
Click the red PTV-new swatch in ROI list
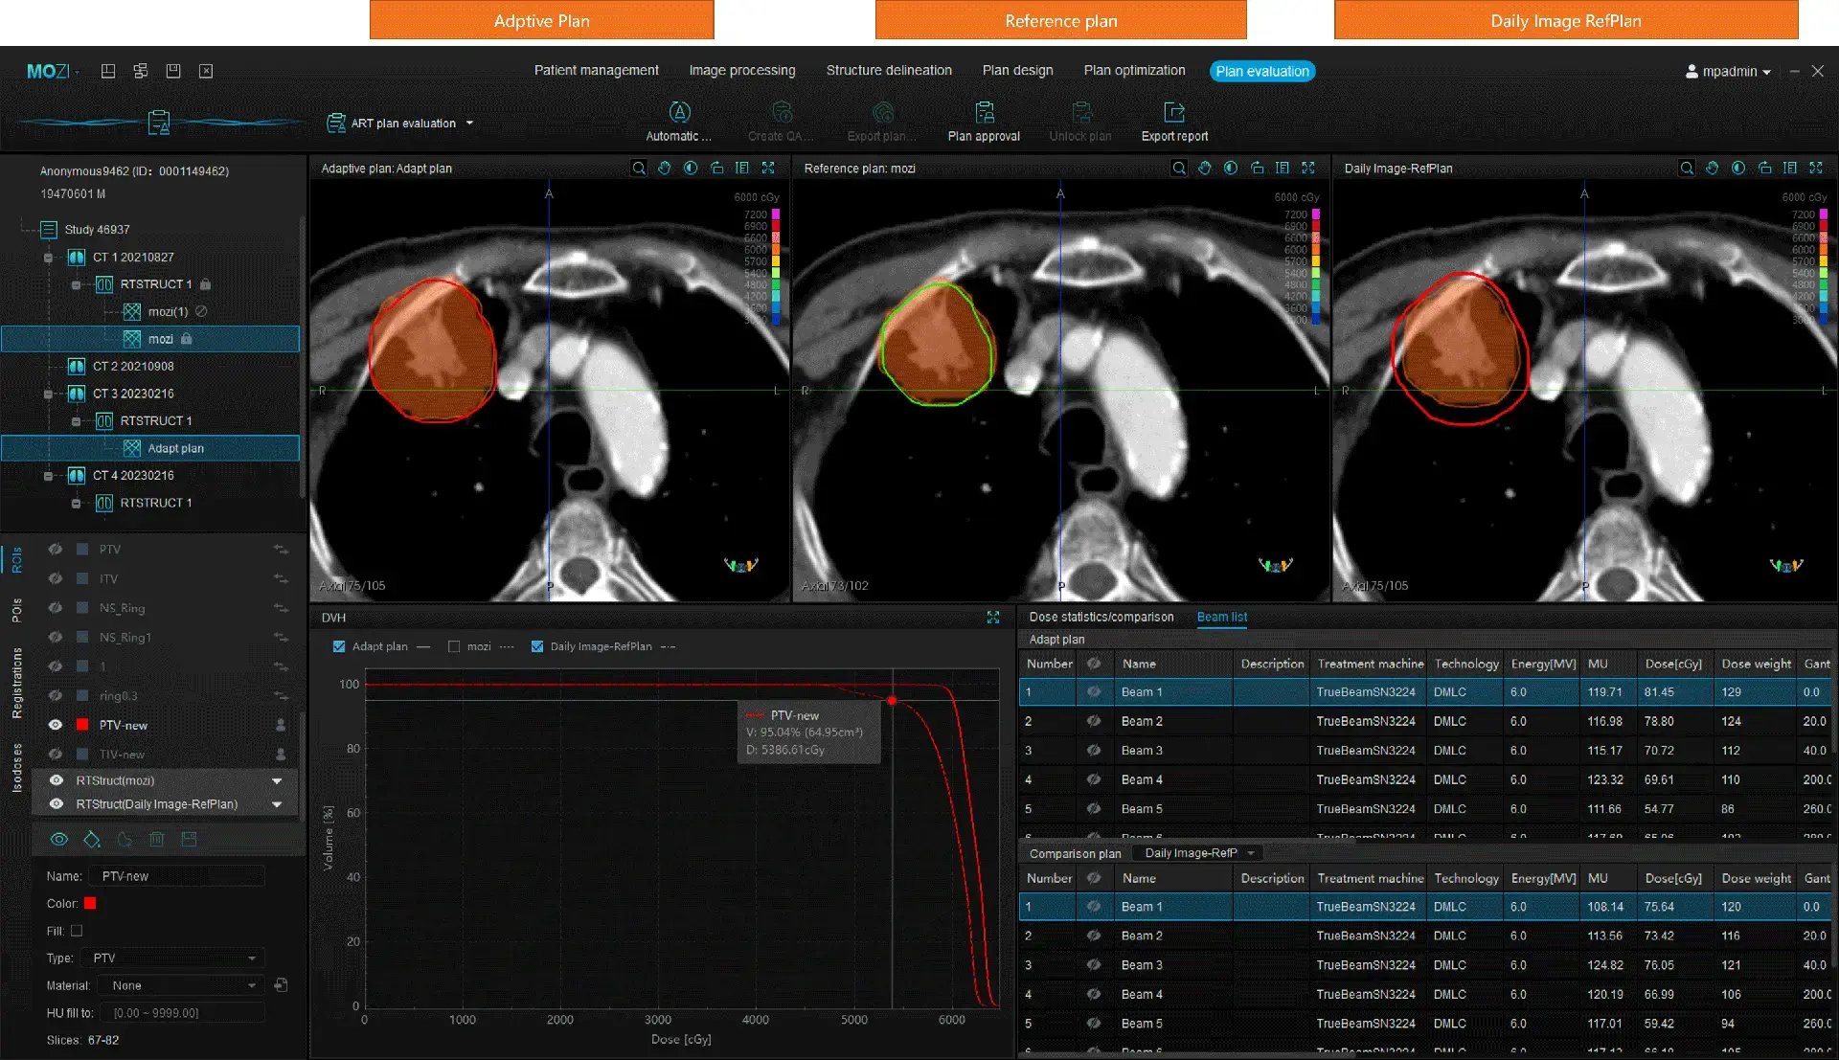(x=82, y=725)
